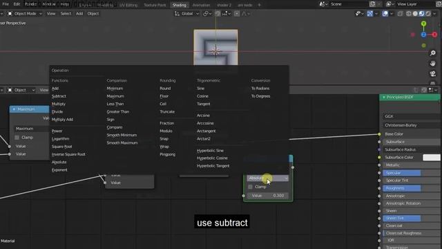This screenshot has width=442, height=249.
Task: Choose Arctan2 trigonometric operation
Action: click(204, 138)
